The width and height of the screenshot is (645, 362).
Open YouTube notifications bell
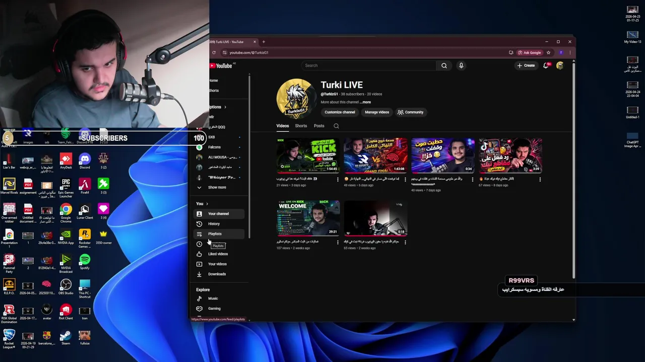[546, 65]
